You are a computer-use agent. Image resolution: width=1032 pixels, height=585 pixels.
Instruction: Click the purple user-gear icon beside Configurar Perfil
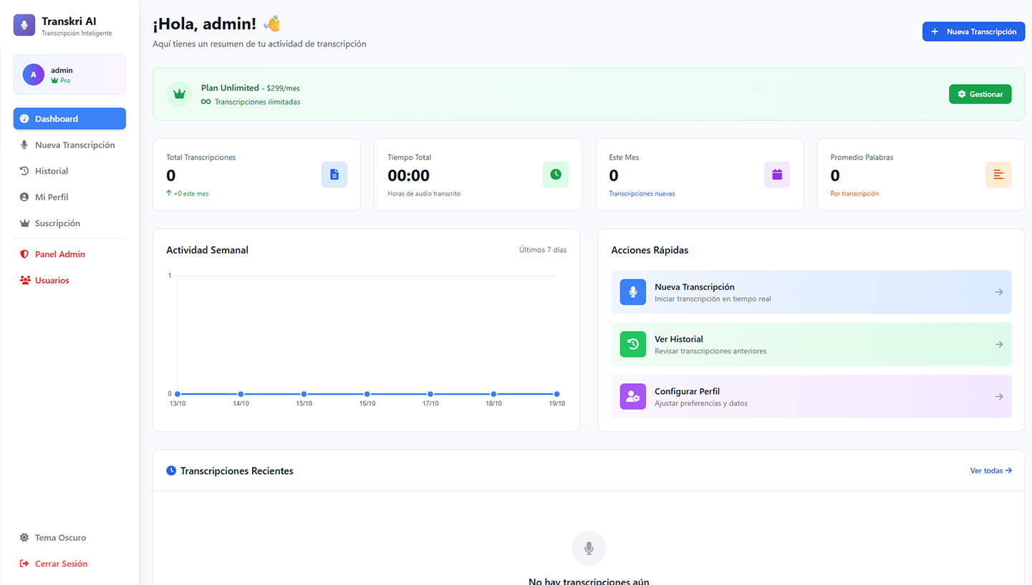pyautogui.click(x=632, y=397)
